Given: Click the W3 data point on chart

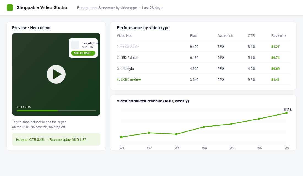Looking at the screenshot, I should (176, 134).
